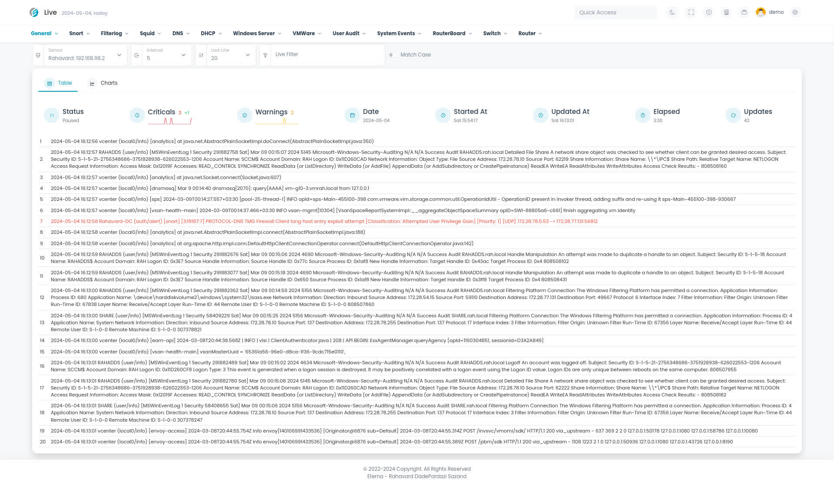Expand the Squid menu
The height and width of the screenshot is (486, 834).
point(151,33)
